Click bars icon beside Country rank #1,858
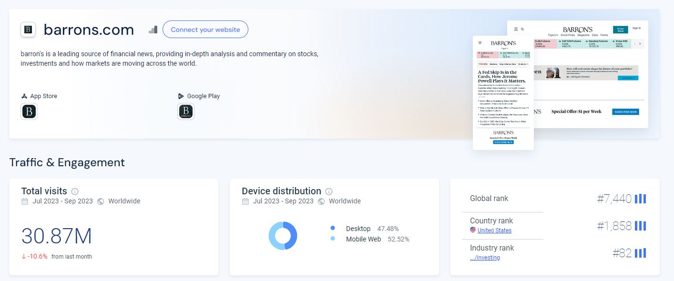 pos(640,226)
